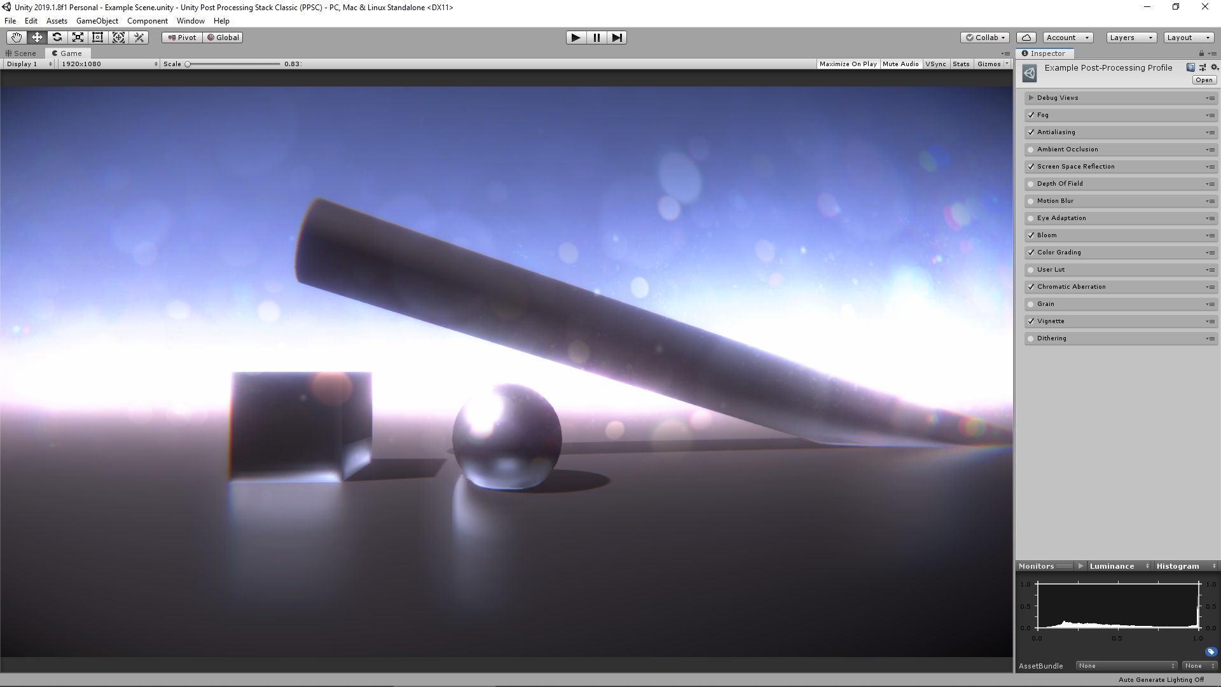
Task: Disable the Fog effect checkbox
Action: (x=1031, y=115)
